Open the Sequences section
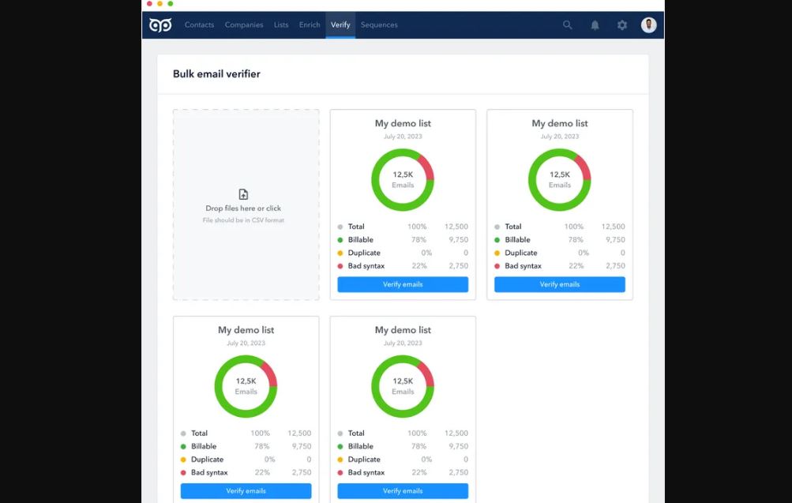Image resolution: width=792 pixels, height=503 pixels. [x=379, y=24]
